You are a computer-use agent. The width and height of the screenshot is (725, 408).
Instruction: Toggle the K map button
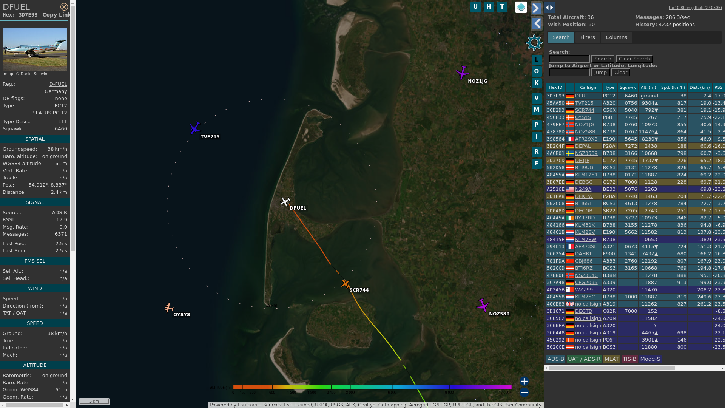(537, 83)
